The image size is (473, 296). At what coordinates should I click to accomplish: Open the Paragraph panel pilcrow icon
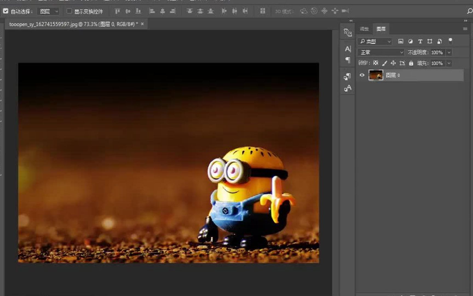click(348, 60)
